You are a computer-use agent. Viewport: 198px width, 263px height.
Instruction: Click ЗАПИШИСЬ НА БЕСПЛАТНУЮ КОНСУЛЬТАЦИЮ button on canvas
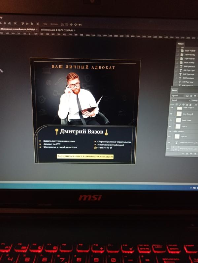[x=85, y=157]
